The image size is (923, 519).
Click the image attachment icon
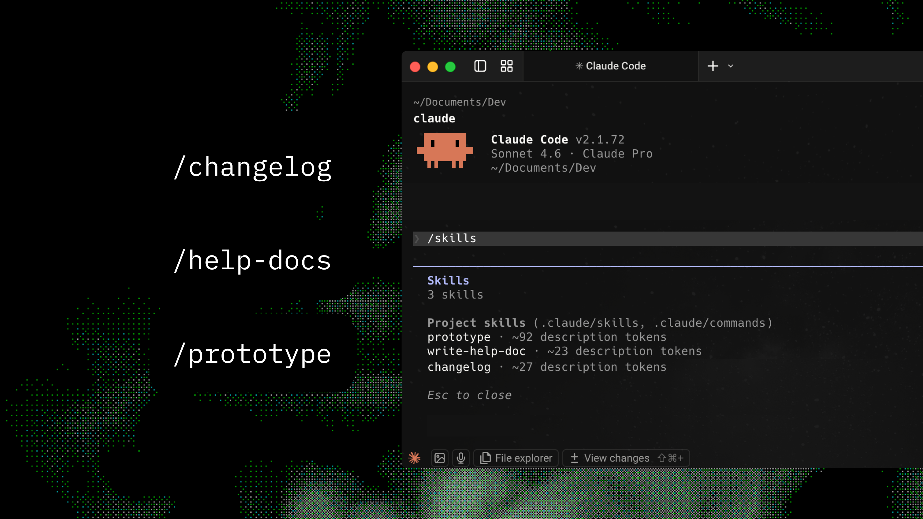click(x=439, y=458)
